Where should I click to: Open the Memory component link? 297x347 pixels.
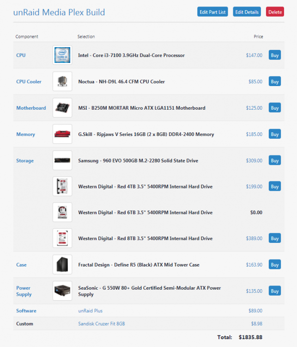coord(25,134)
